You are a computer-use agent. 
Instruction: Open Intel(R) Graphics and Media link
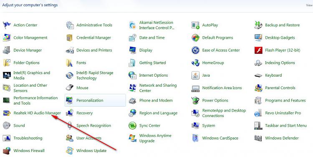[x=32, y=75]
